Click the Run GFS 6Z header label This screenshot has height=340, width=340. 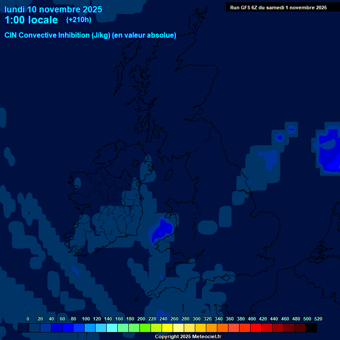(x=278, y=8)
